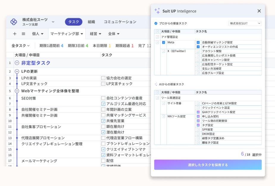
Task: Enable the タグ設定 checkbox
Action: (198, 125)
